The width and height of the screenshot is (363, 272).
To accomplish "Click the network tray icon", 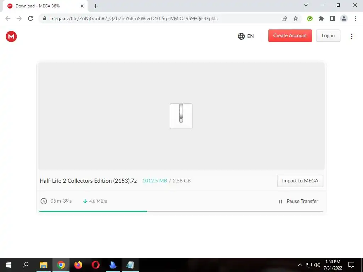I will pyautogui.click(x=309, y=265).
